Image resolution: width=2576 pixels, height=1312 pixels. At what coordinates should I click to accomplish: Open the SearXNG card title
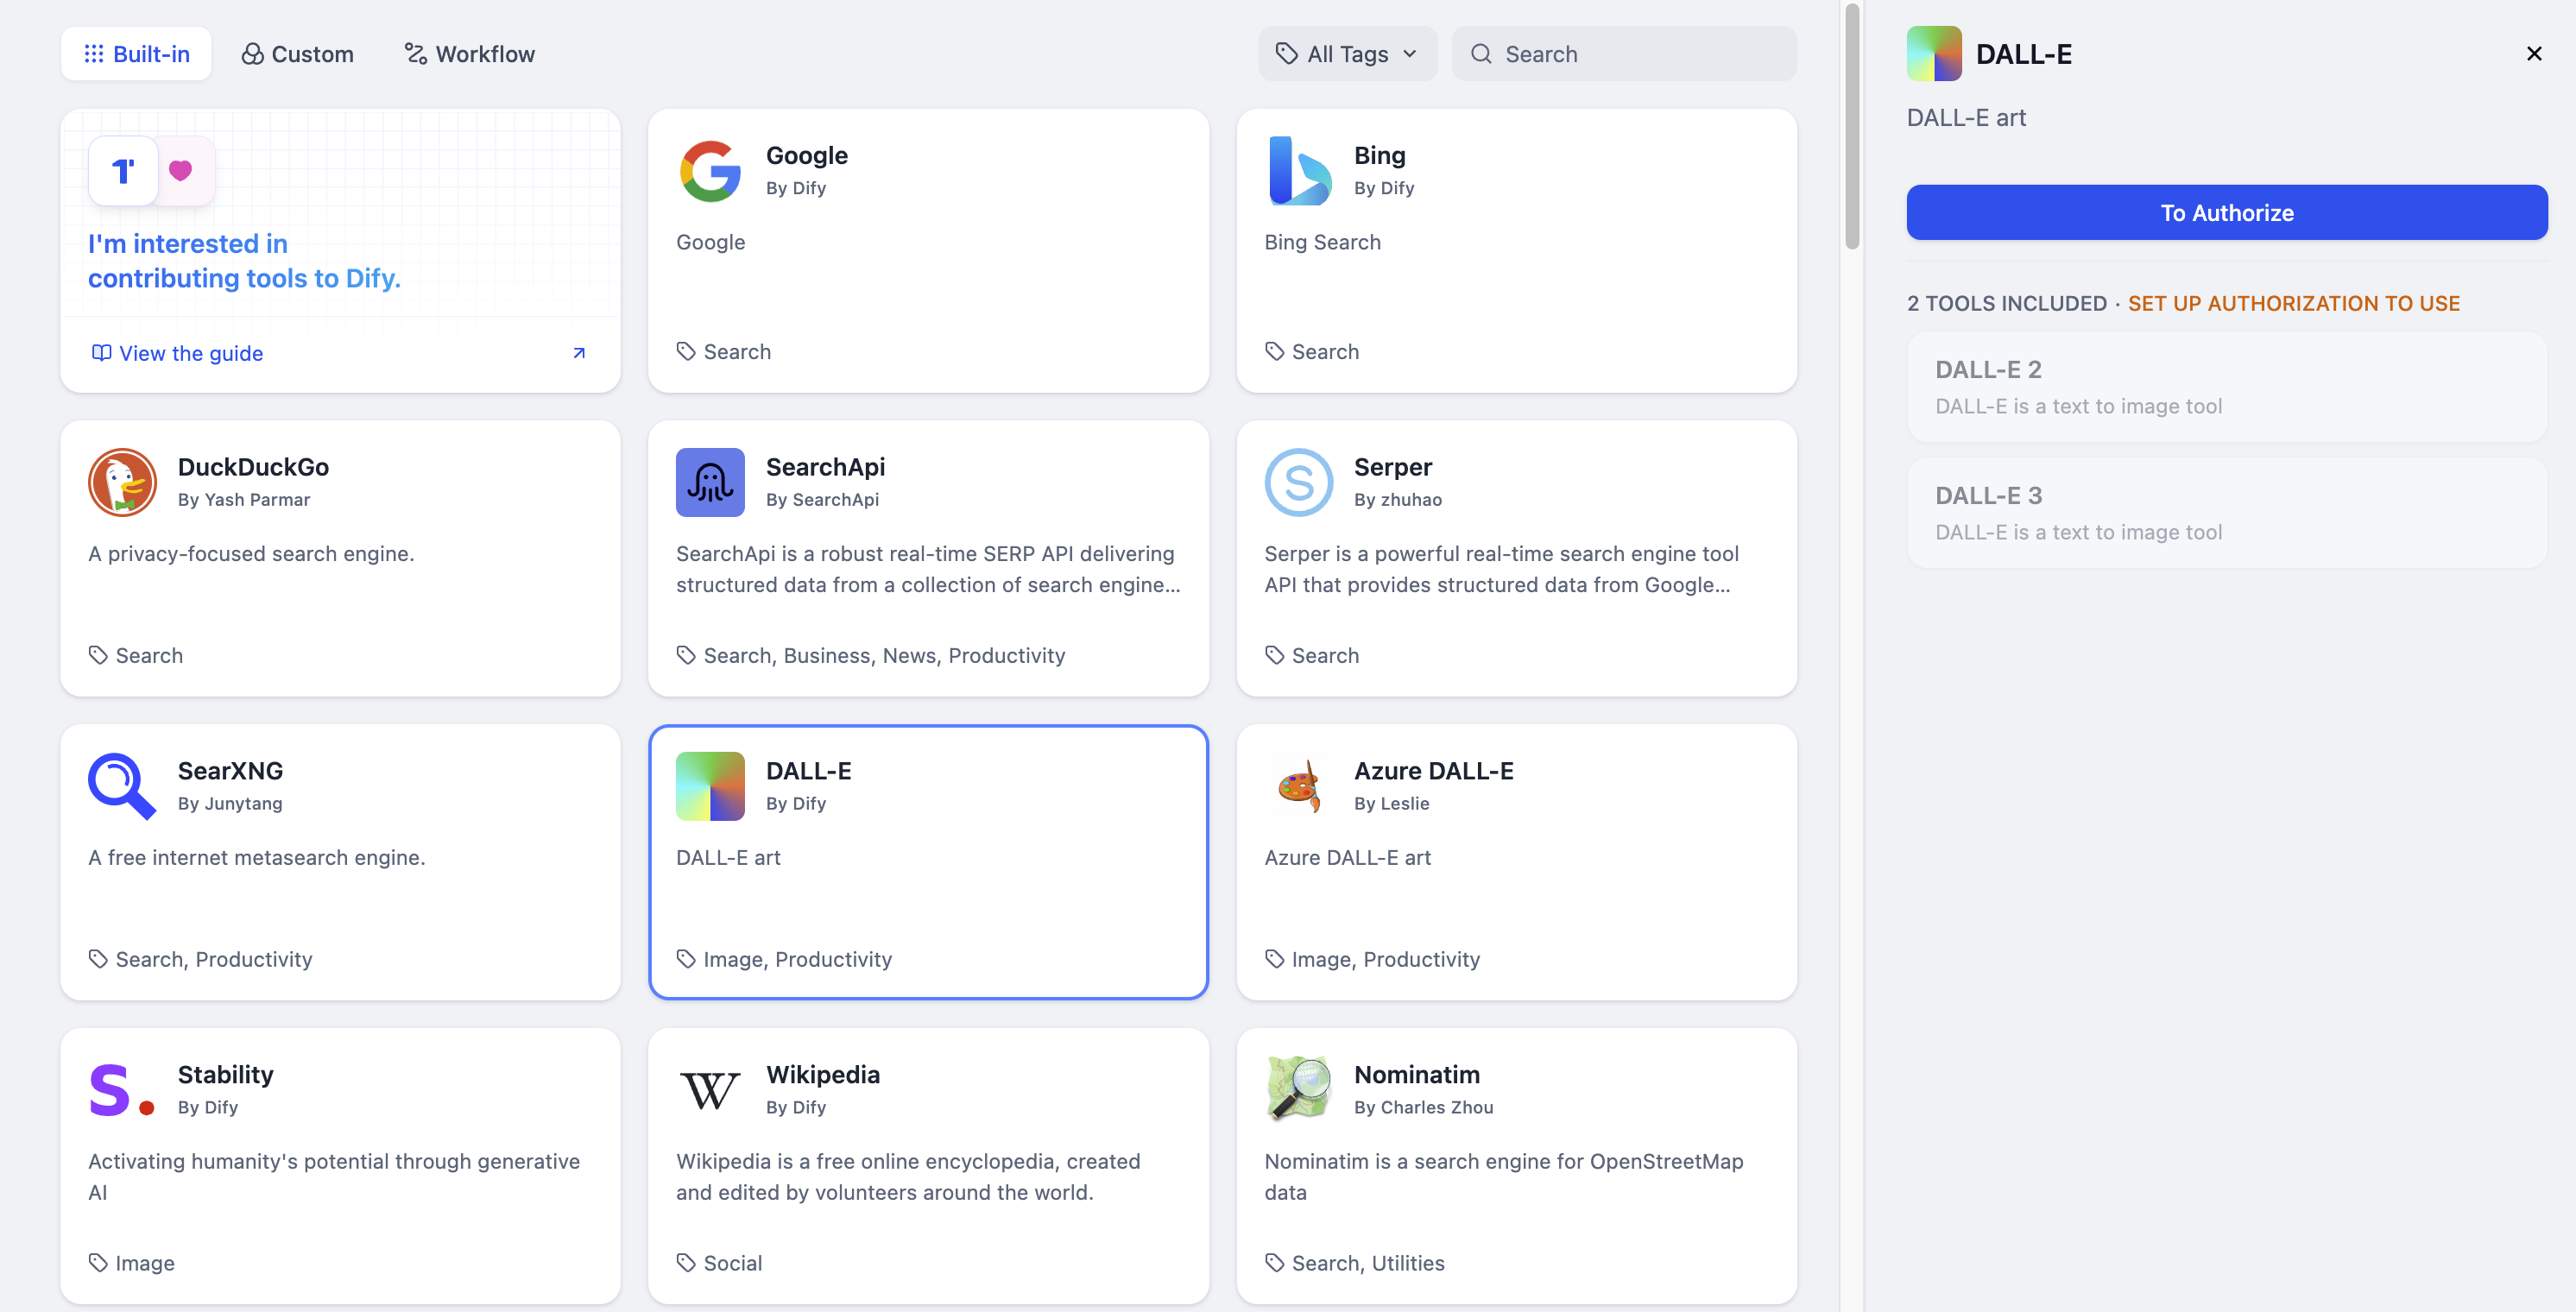pyautogui.click(x=230, y=770)
